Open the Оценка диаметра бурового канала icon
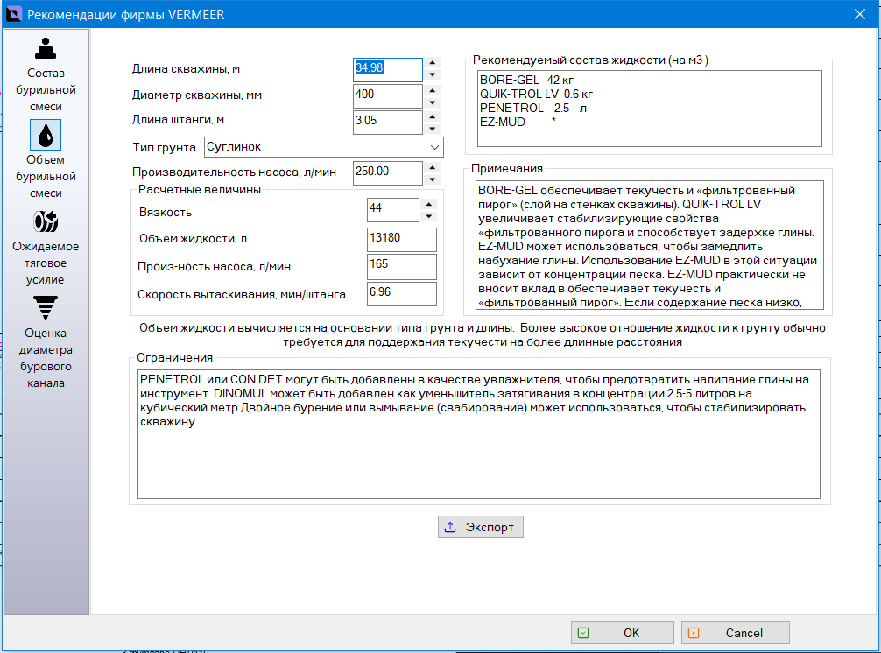The width and height of the screenshot is (881, 653). point(46,308)
